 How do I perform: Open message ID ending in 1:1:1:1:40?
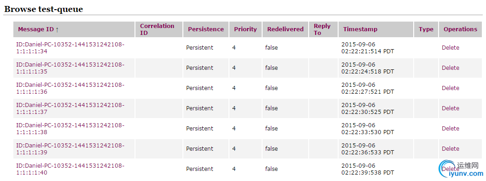pyautogui.click(x=70, y=169)
